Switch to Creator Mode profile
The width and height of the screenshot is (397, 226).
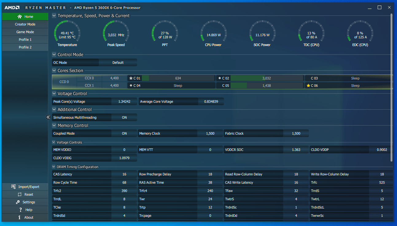pyautogui.click(x=25, y=24)
